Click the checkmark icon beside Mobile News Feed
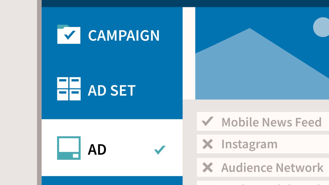 pos(208,121)
